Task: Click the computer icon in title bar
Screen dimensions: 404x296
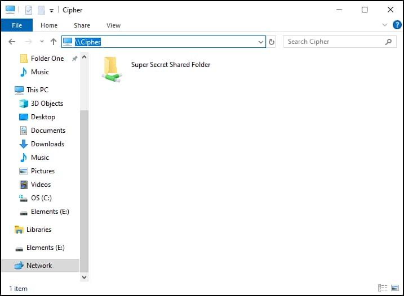Action: click(x=10, y=10)
